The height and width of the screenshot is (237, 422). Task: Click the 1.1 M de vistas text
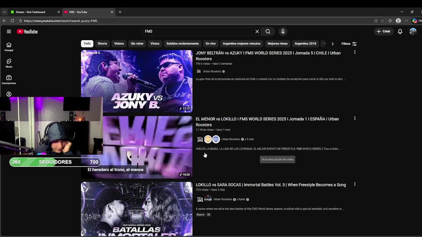(x=205, y=130)
